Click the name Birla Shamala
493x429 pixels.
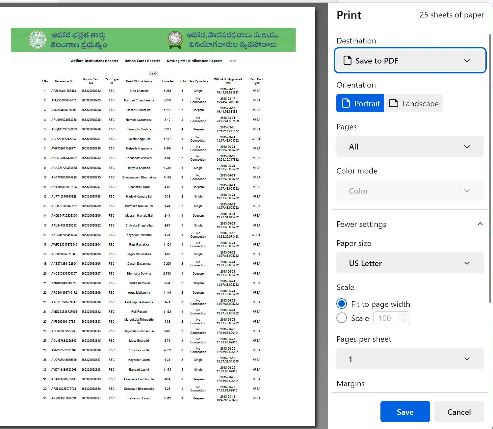139,91
